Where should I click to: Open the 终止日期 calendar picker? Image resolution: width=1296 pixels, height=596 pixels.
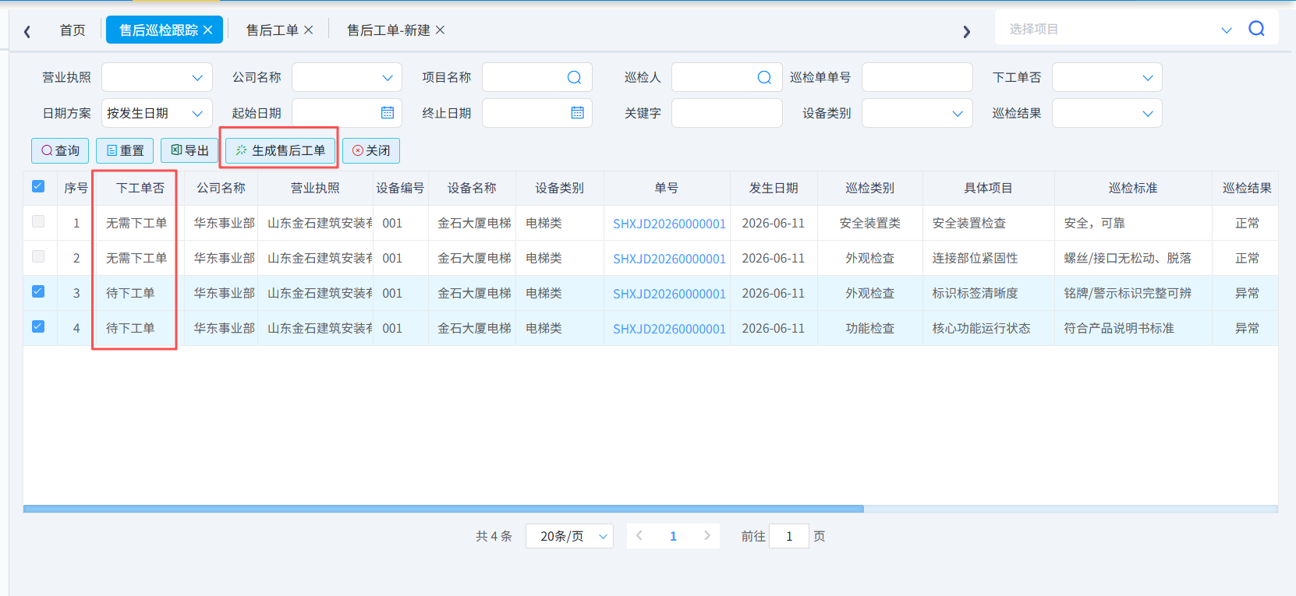(578, 113)
